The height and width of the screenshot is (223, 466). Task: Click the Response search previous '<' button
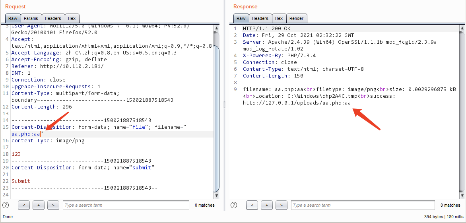tap(252, 205)
